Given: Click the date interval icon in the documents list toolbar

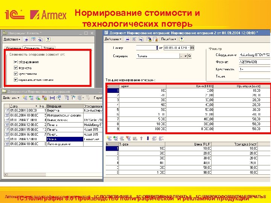Looking at the screenshot, I should click(x=52, y=98).
